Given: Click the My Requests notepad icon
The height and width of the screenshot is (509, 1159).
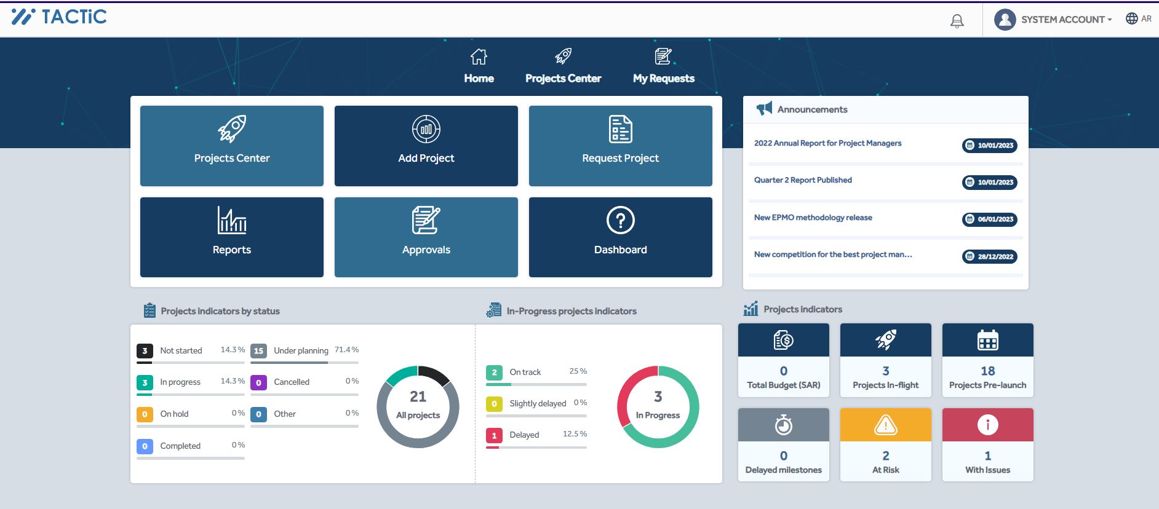Looking at the screenshot, I should 664,57.
